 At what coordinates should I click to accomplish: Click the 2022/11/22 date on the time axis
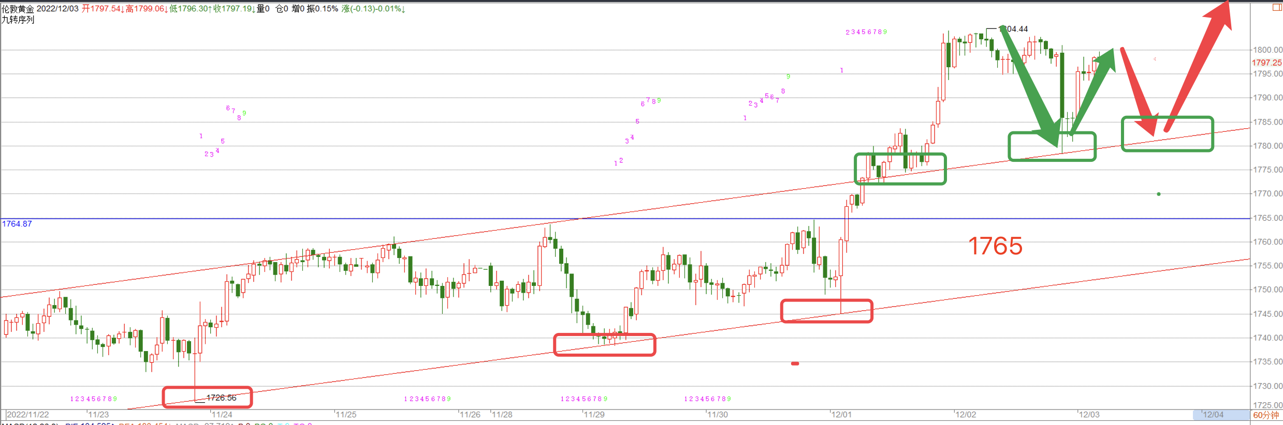point(28,415)
